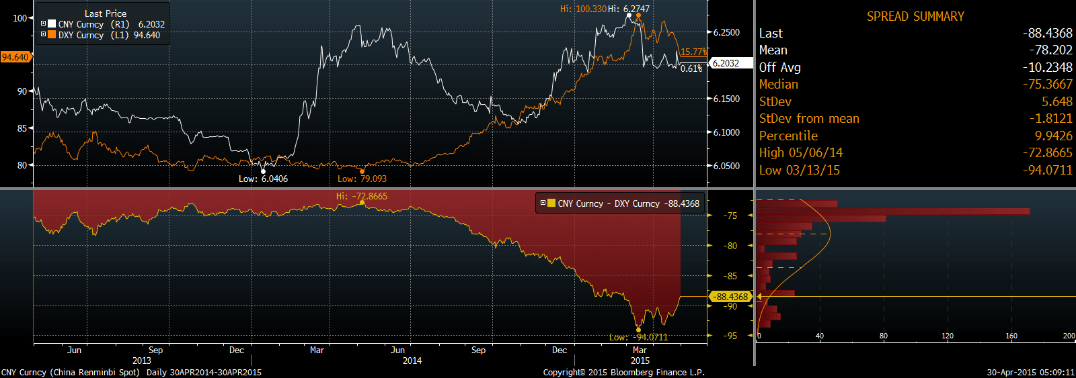Expand the DXY Curncy legend entry

coord(44,34)
